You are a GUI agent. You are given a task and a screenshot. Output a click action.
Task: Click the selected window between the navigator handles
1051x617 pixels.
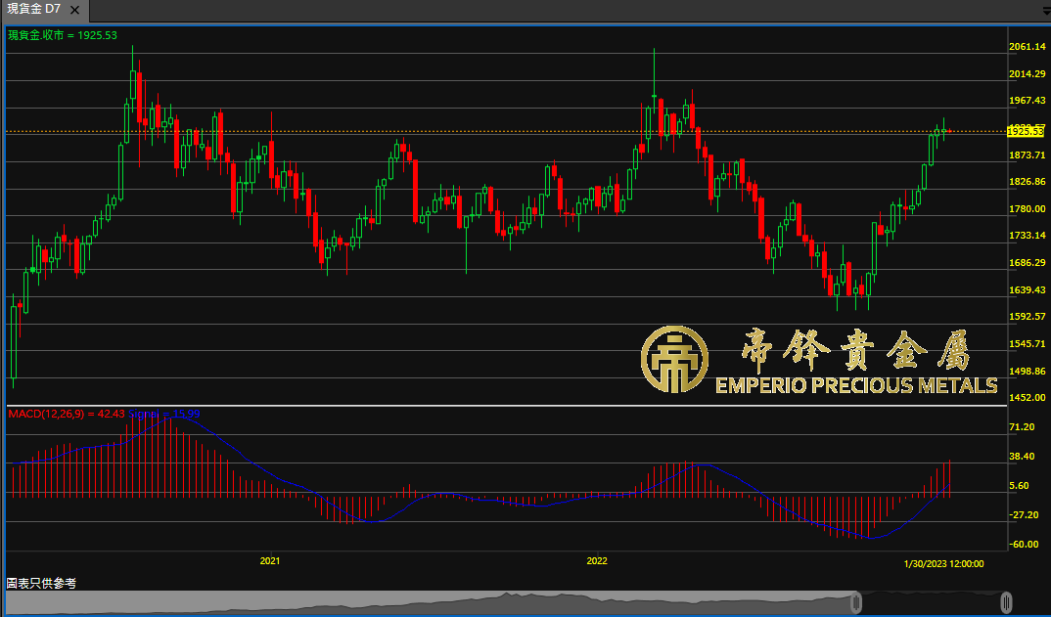930,603
